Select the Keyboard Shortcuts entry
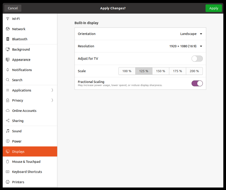This screenshot has height=190, width=226. pyautogui.click(x=27, y=172)
